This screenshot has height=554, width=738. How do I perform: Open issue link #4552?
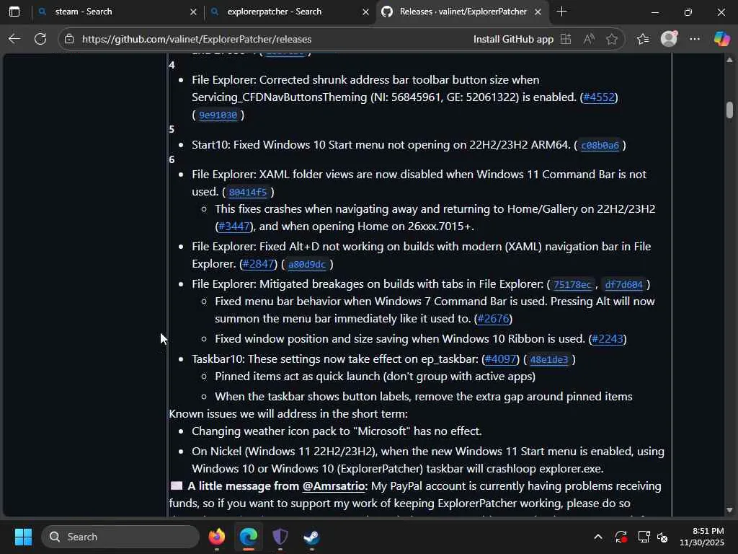(599, 97)
